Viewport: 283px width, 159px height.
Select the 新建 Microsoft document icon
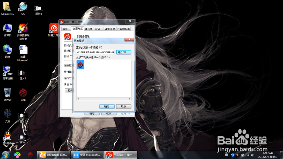23,53
